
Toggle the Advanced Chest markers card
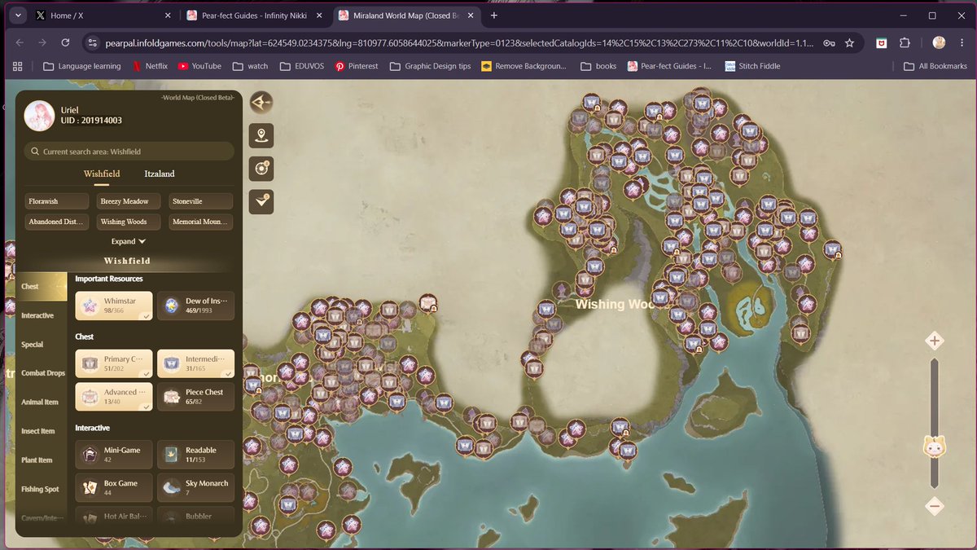[114, 397]
